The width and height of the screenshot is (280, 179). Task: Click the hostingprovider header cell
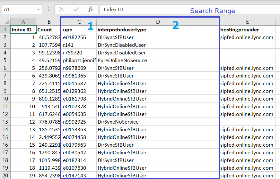247,29
